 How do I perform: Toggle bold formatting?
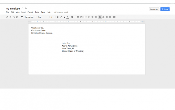58,17
